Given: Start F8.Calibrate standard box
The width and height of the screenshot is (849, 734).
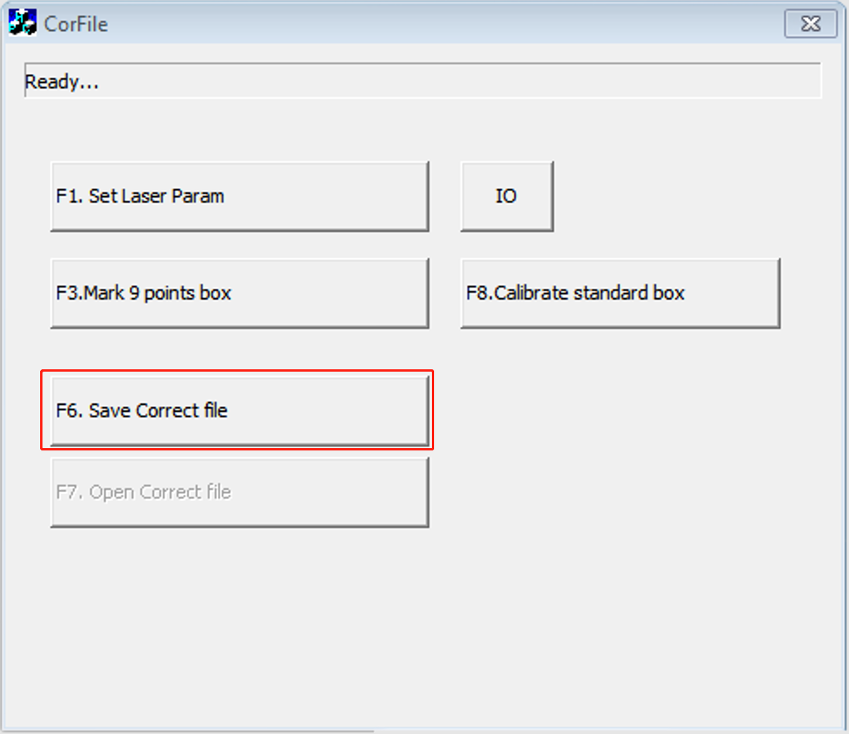Looking at the screenshot, I should 620,294.
